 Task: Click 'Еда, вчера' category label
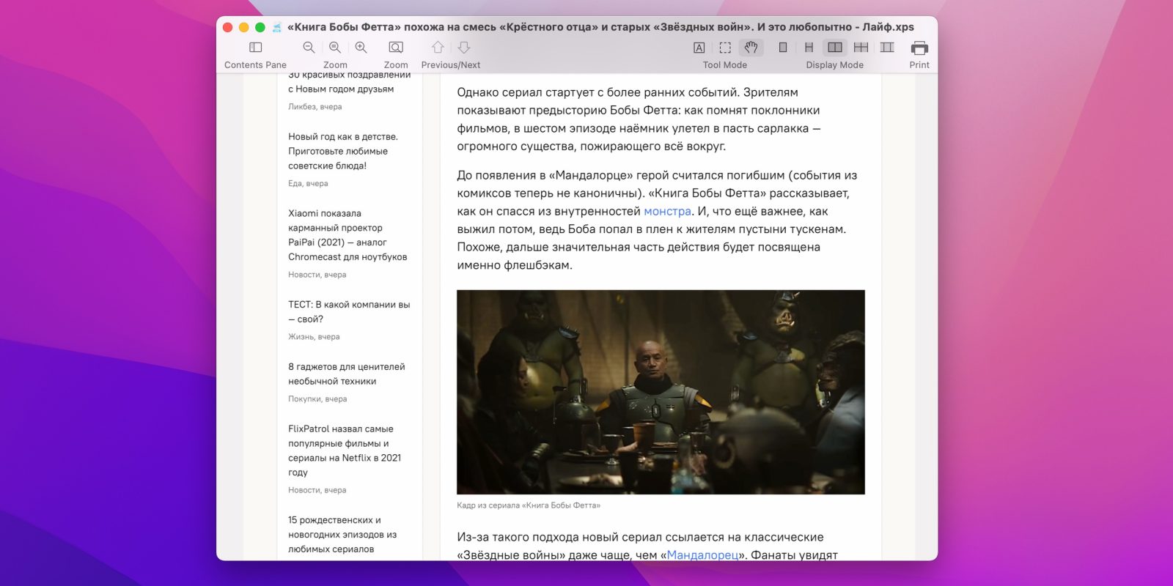click(x=308, y=184)
